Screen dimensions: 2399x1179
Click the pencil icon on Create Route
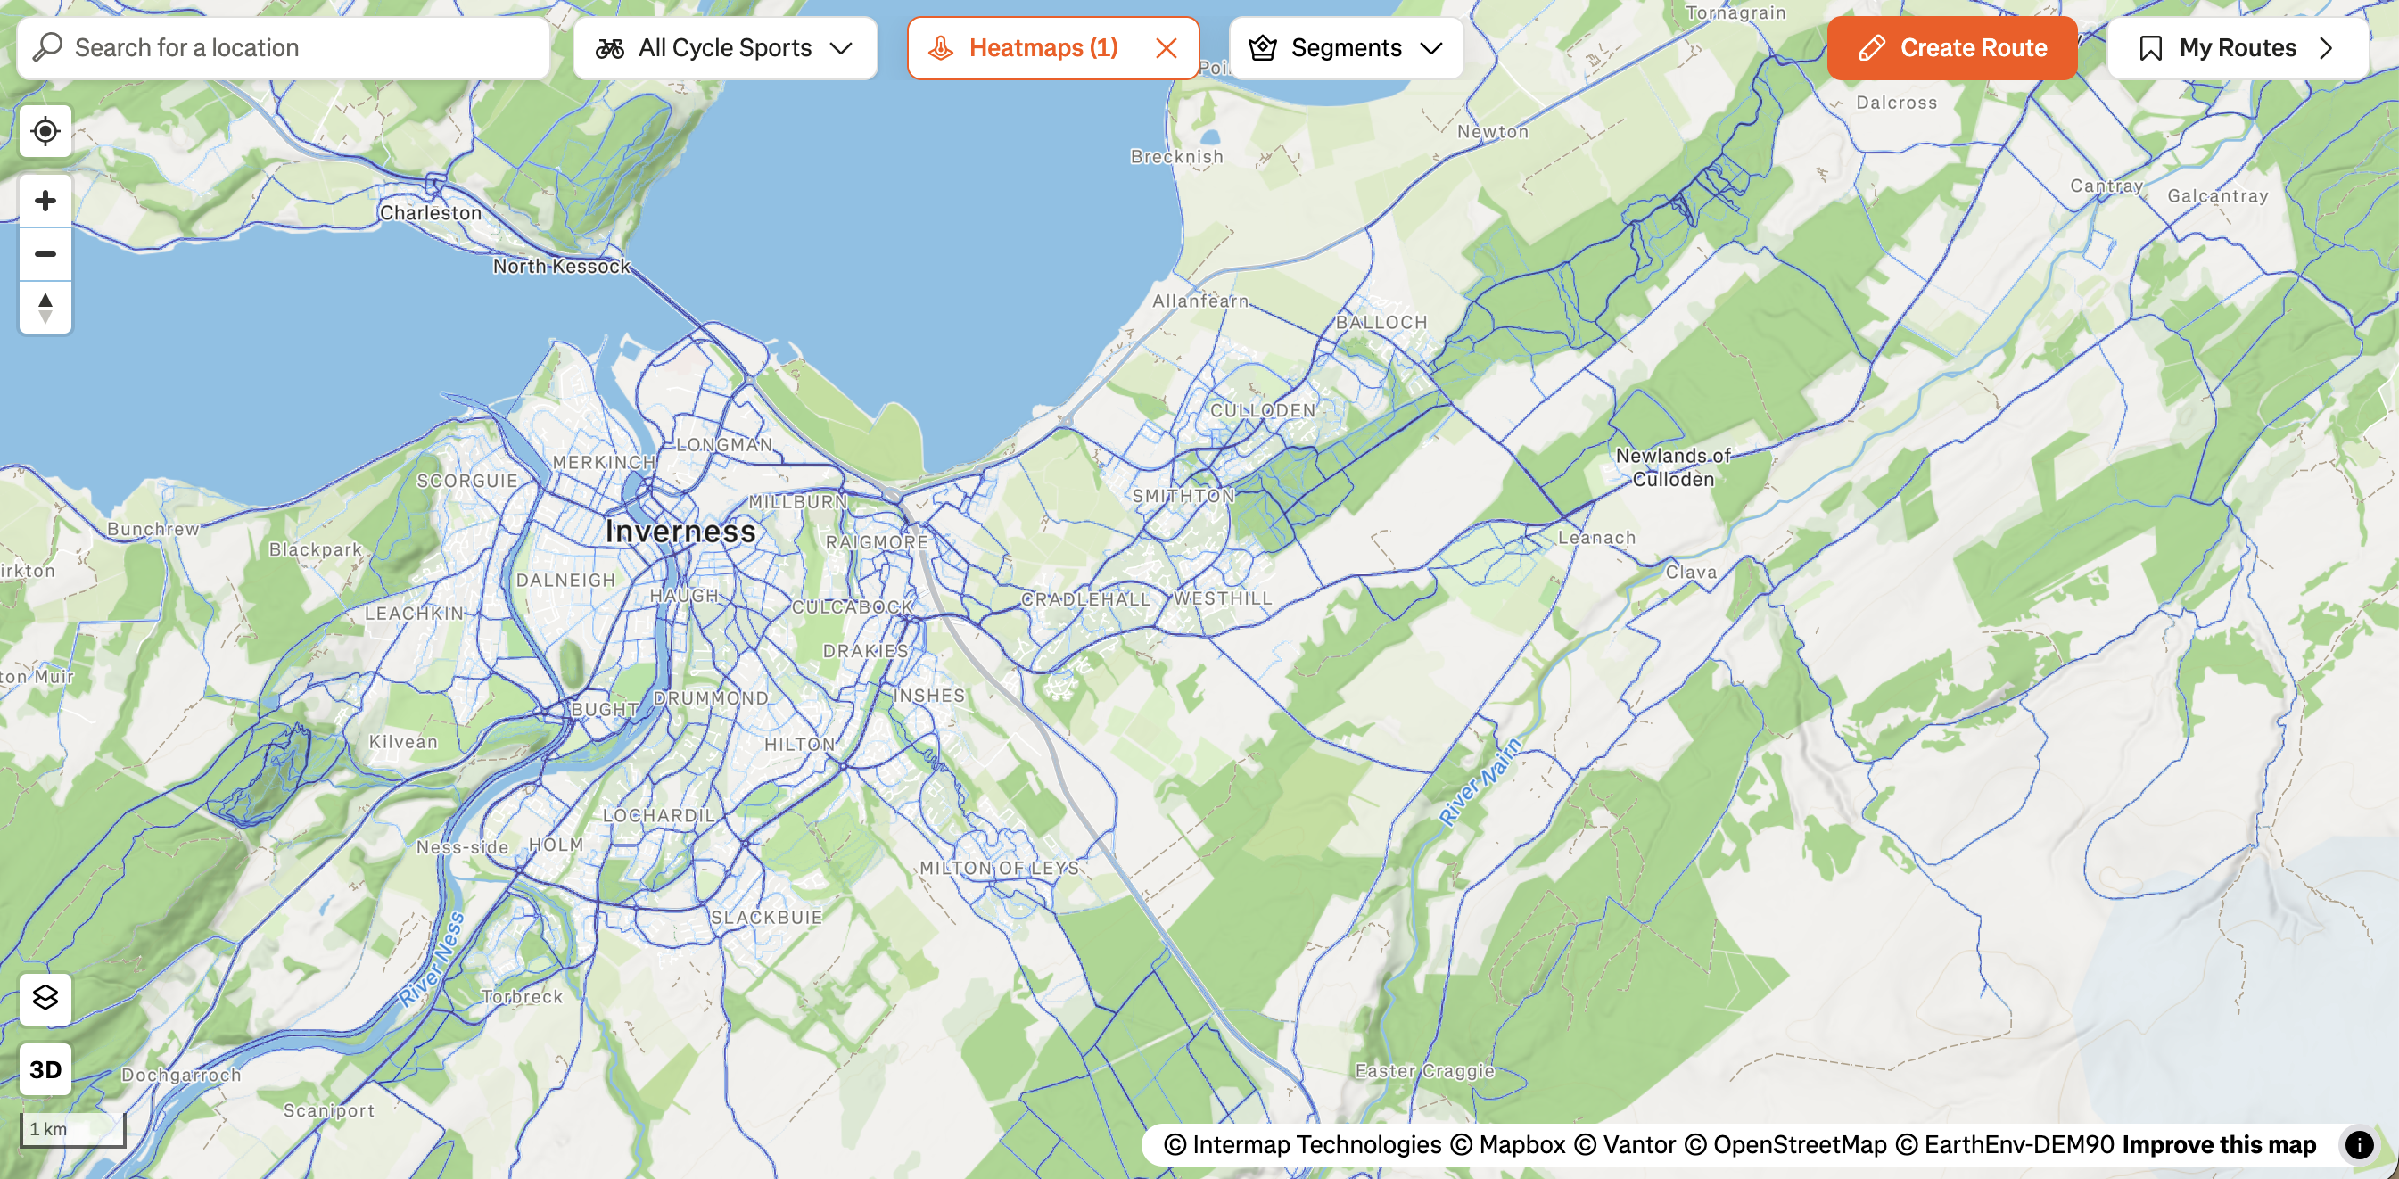[x=1872, y=47]
